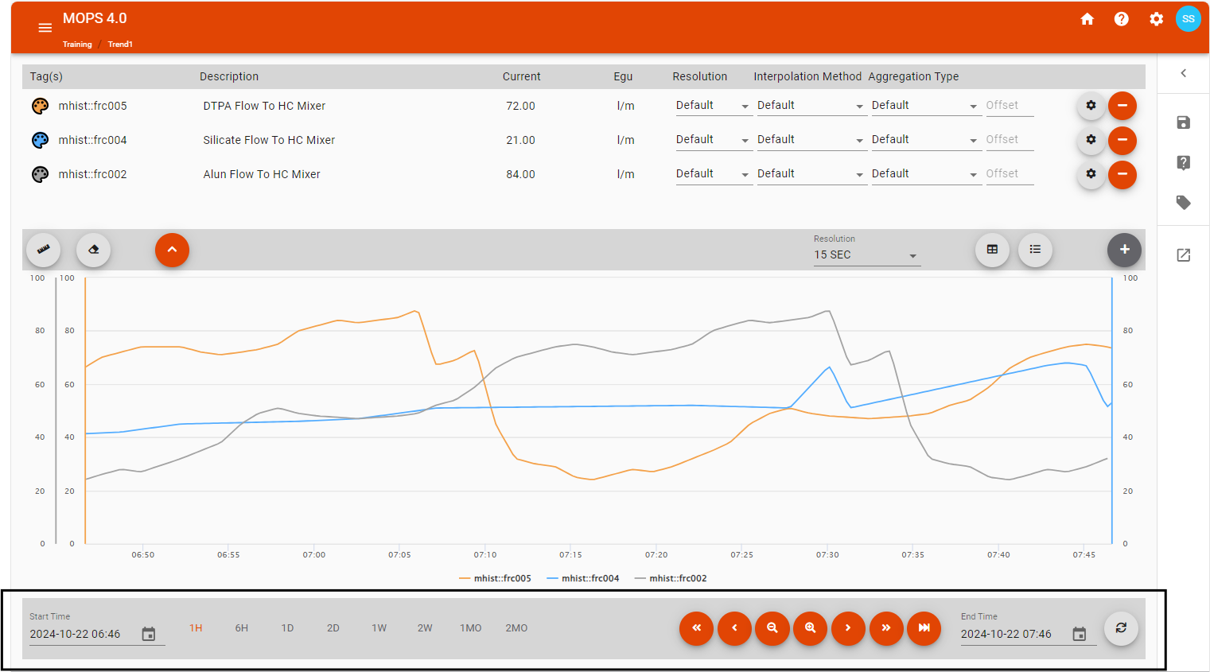Zoom in on the trend timeline
This screenshot has width=1210, height=672.
810,628
